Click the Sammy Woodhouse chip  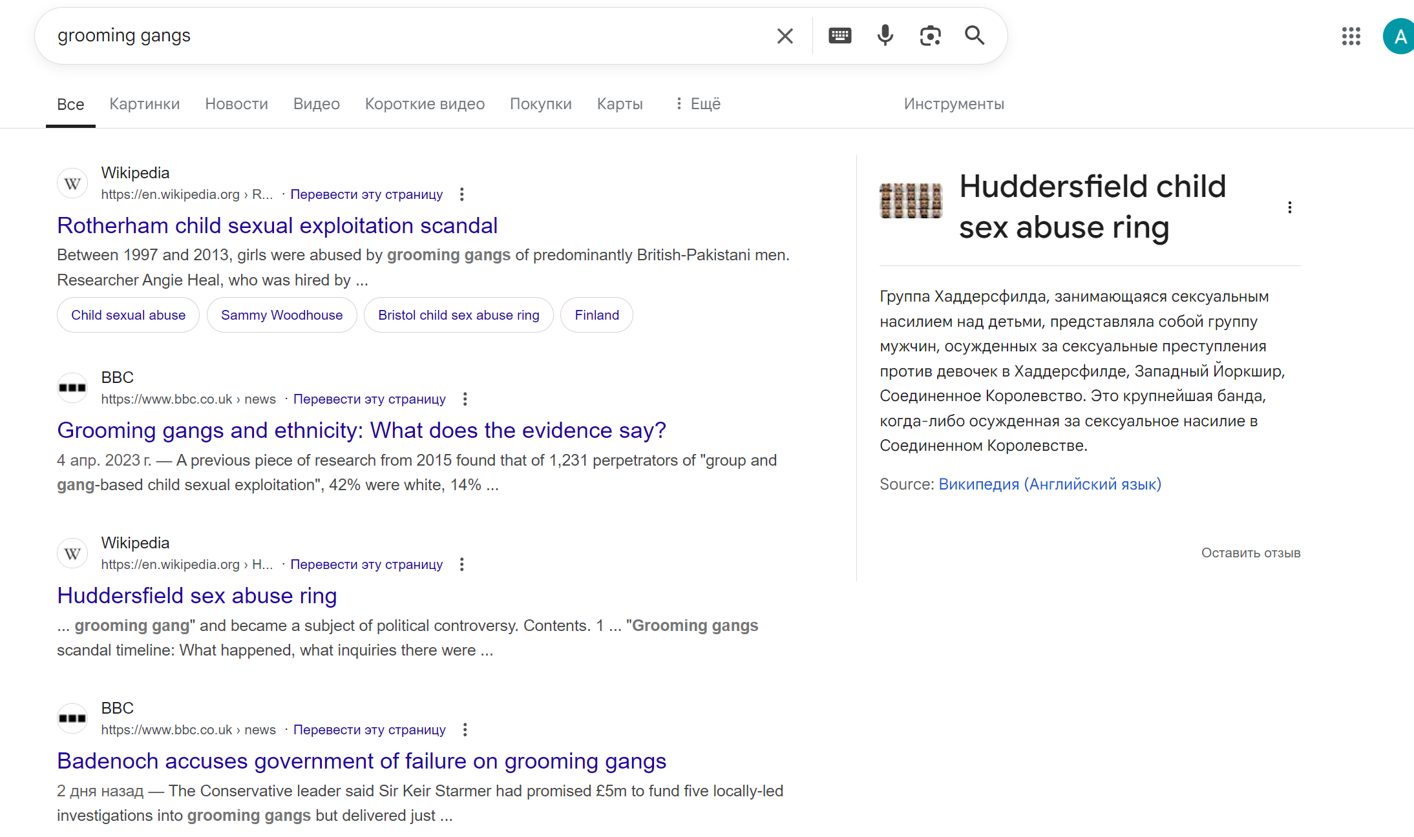coord(282,315)
